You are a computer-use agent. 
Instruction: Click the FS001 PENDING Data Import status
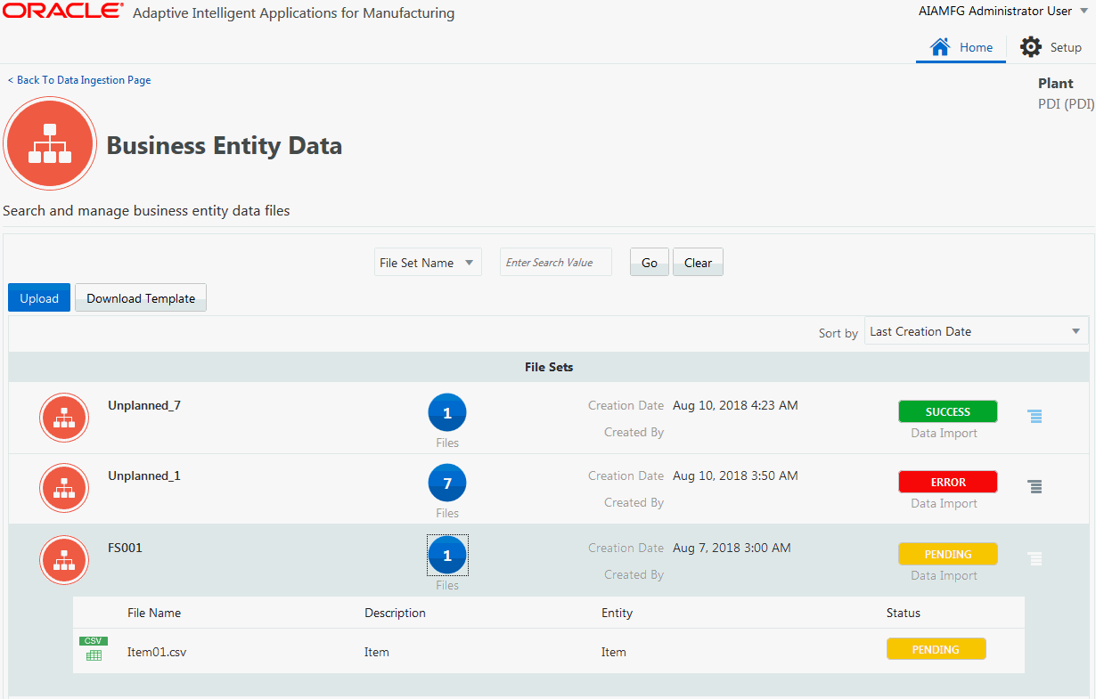pyautogui.click(x=947, y=554)
